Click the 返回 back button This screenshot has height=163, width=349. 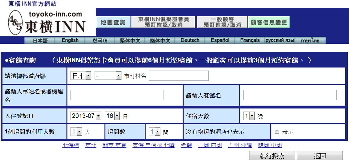(320, 156)
